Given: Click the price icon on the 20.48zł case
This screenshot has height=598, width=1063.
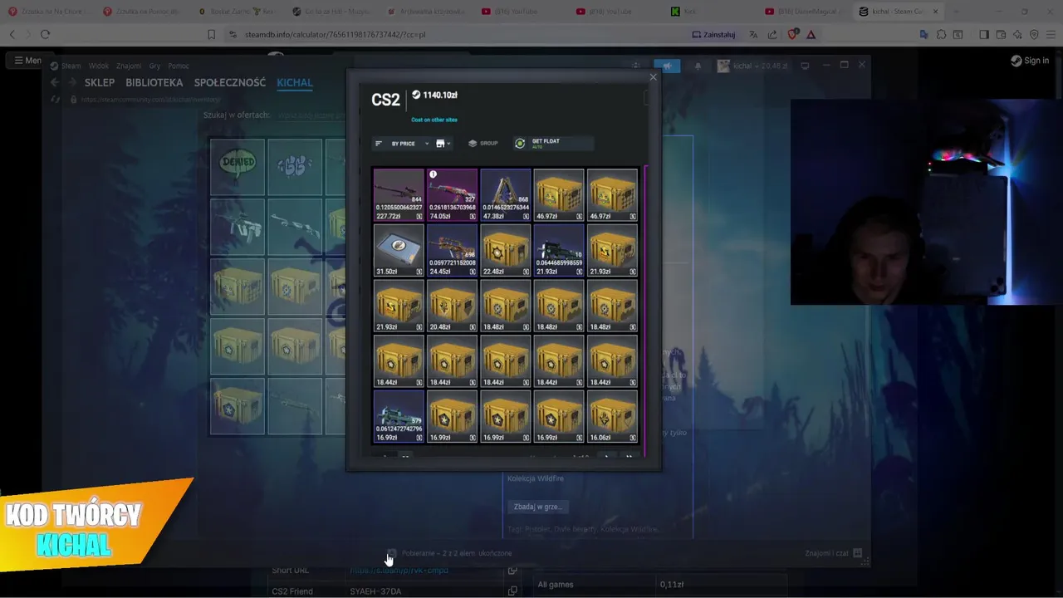Looking at the screenshot, I should click(x=473, y=327).
